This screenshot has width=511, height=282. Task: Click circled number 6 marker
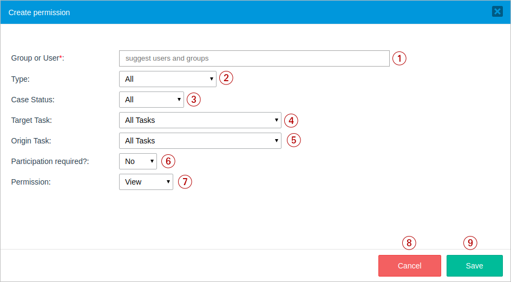168,161
